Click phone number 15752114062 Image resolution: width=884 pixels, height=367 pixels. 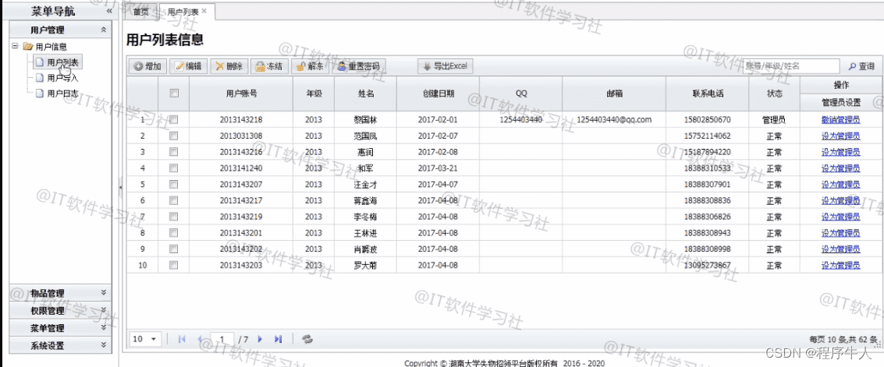708,136
